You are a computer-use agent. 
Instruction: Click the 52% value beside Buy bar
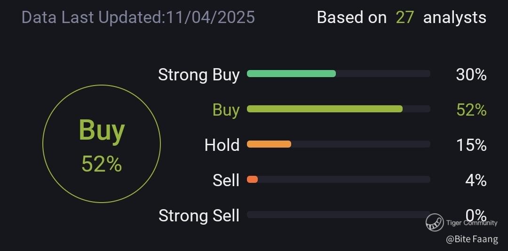tap(471, 110)
